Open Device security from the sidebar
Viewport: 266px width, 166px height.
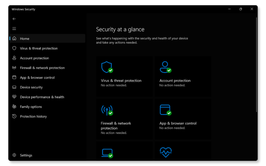click(x=31, y=87)
